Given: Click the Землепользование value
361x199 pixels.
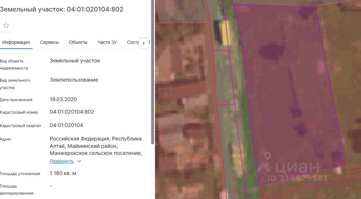Looking at the screenshot, I should click(x=74, y=80).
